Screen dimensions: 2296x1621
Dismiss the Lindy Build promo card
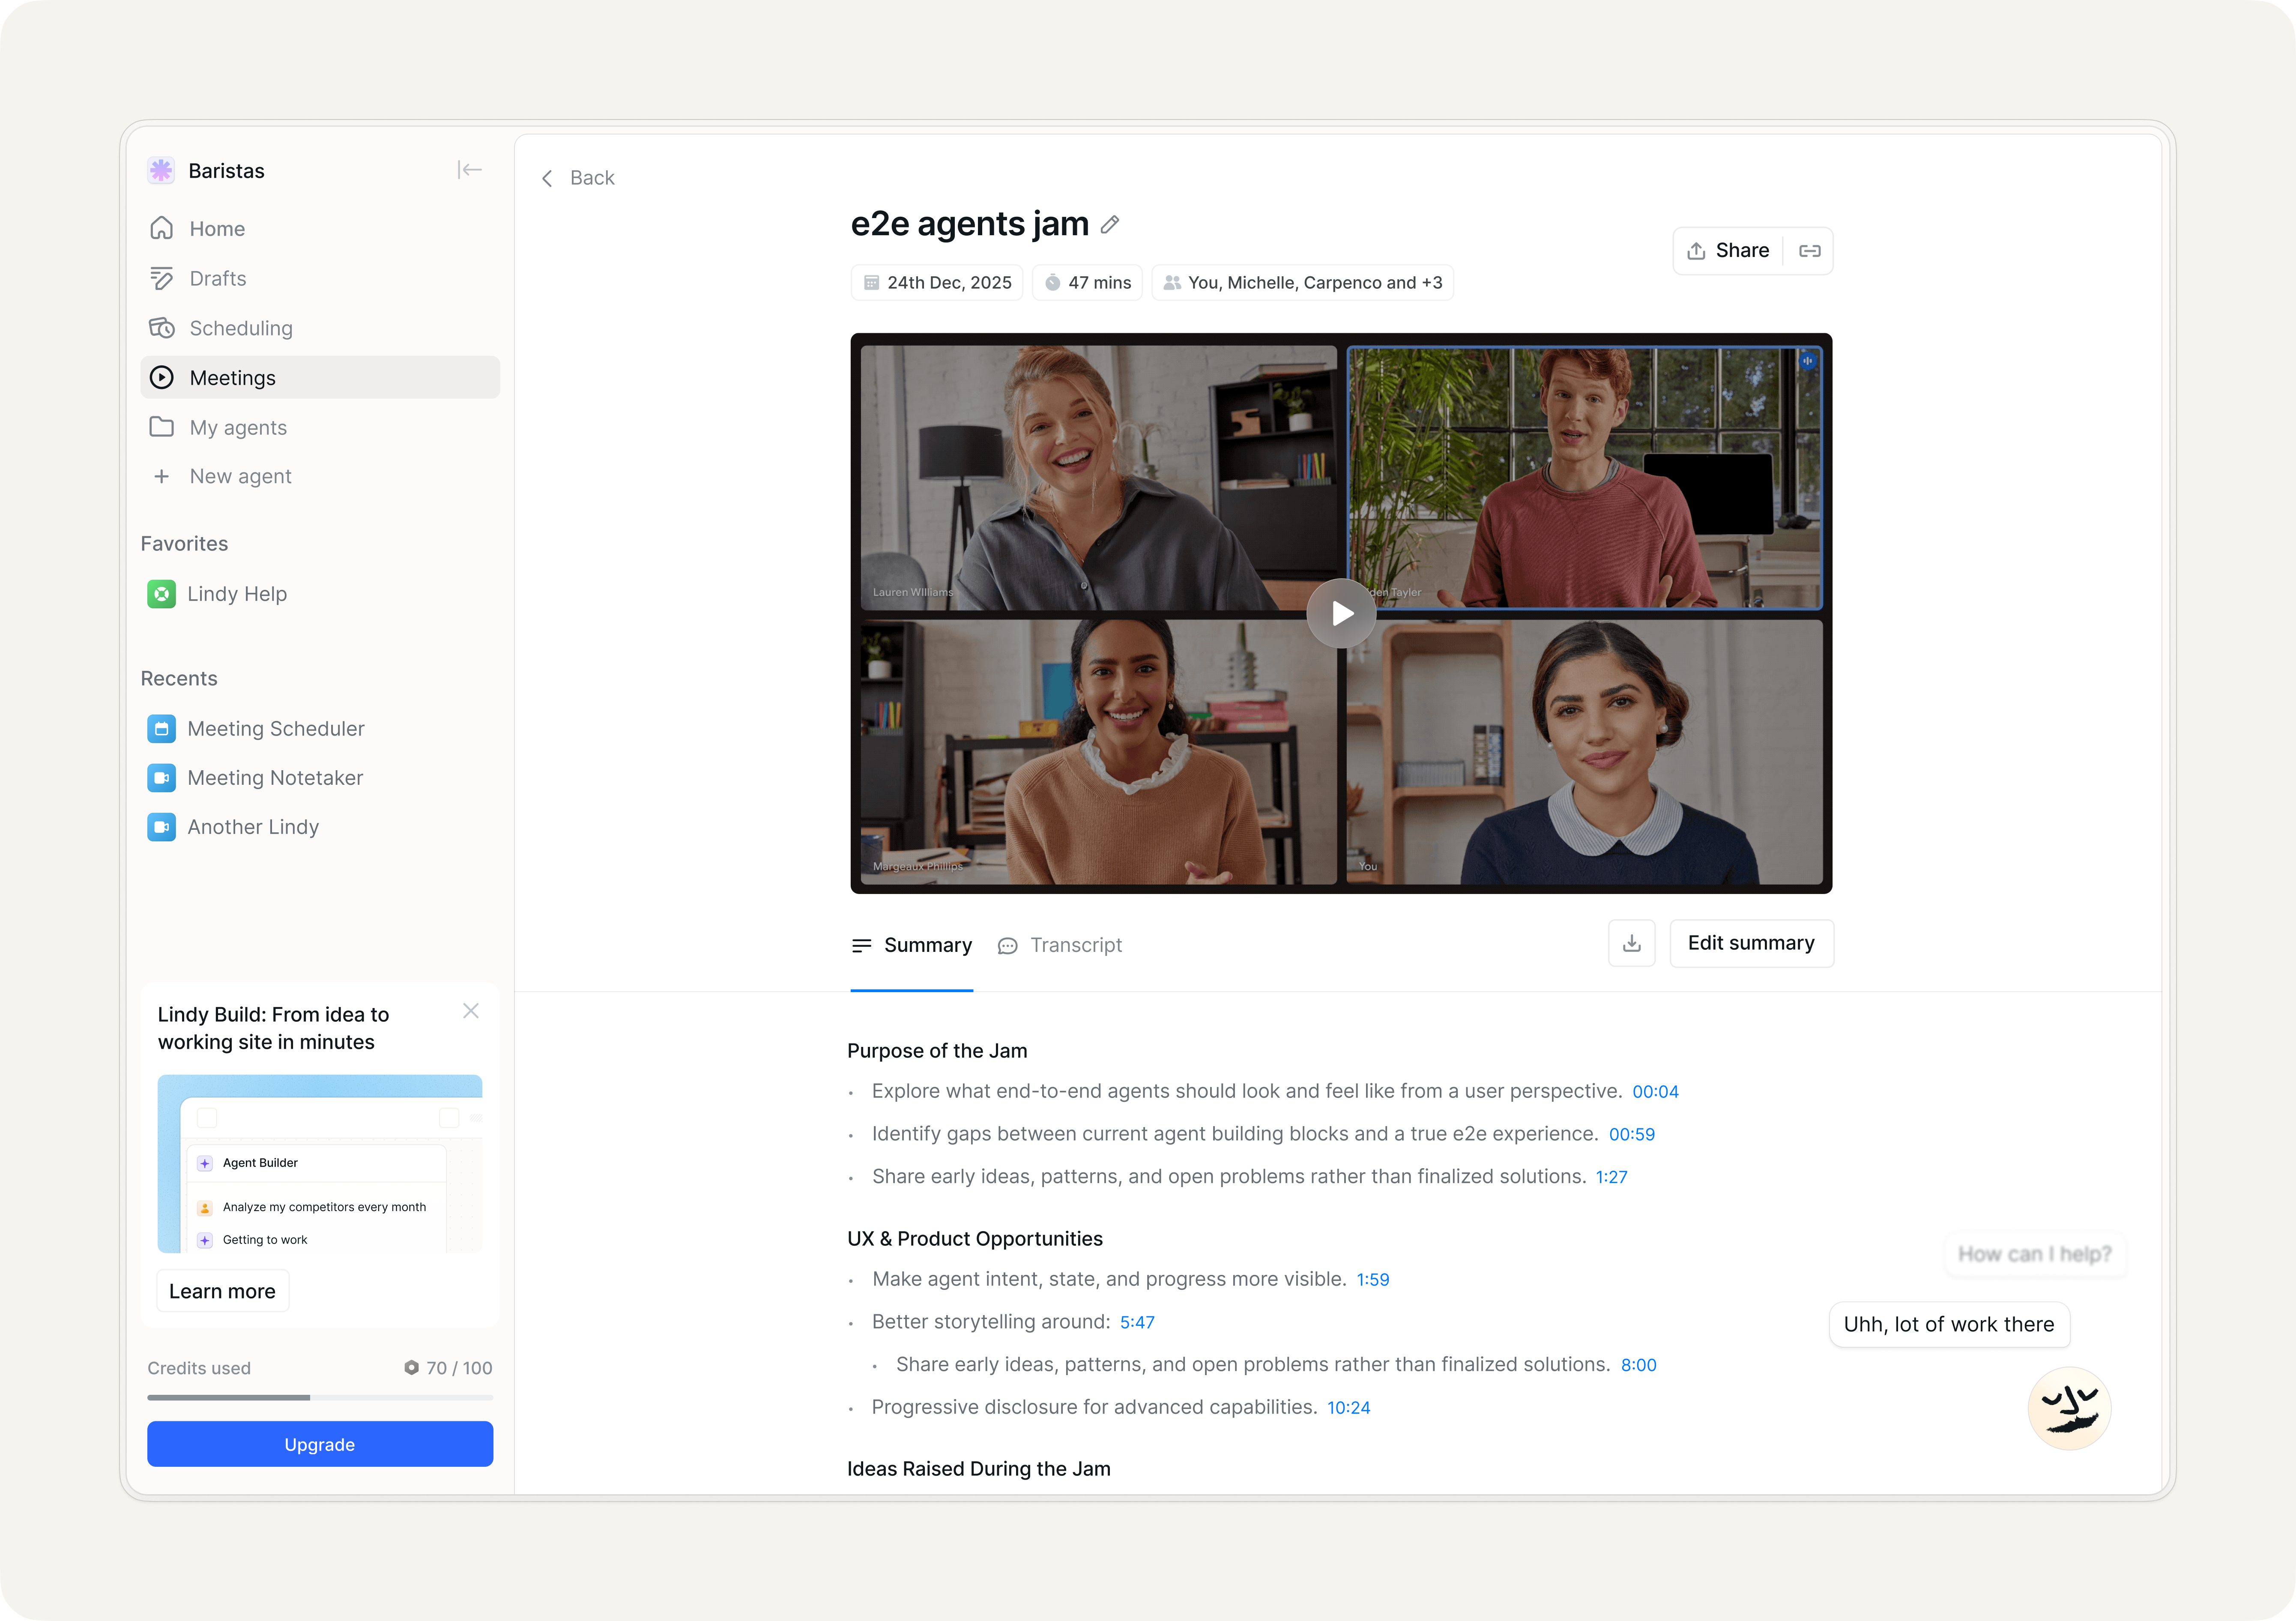pyautogui.click(x=471, y=1011)
